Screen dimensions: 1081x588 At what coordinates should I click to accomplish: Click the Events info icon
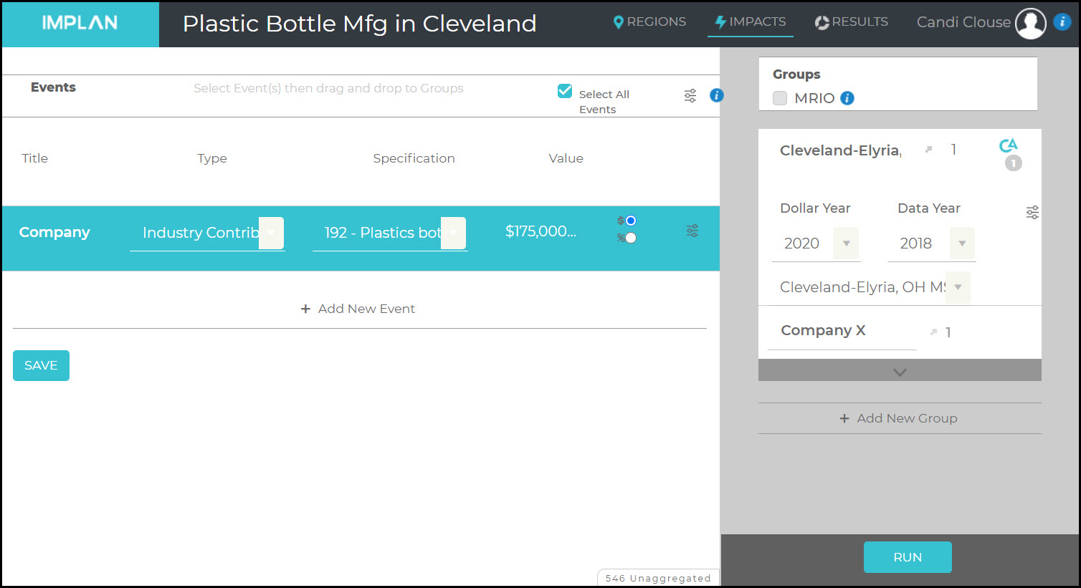[x=717, y=95]
